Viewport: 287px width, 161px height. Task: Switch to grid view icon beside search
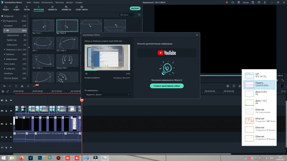tap(139, 15)
